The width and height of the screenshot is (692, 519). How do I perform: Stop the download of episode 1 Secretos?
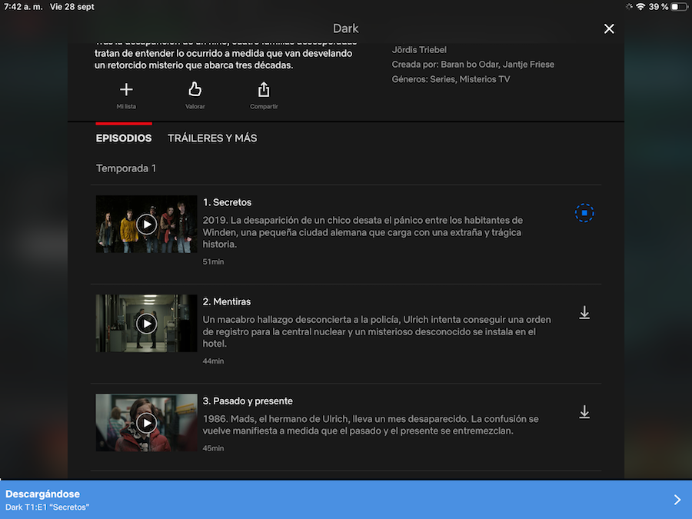584,213
